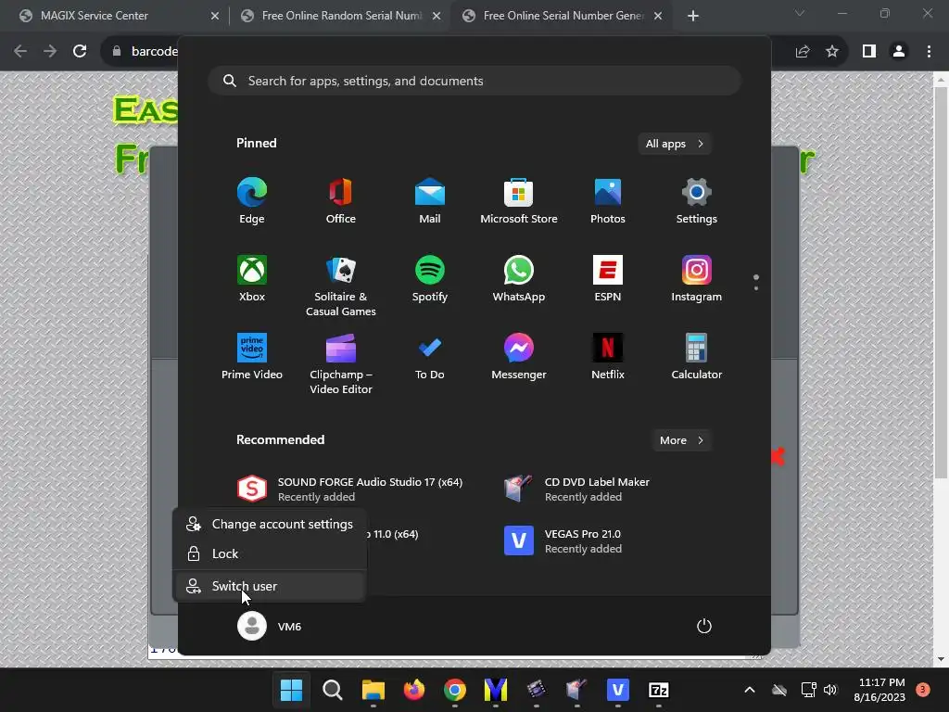
Task: Launch the Xbox app
Action: [252, 278]
